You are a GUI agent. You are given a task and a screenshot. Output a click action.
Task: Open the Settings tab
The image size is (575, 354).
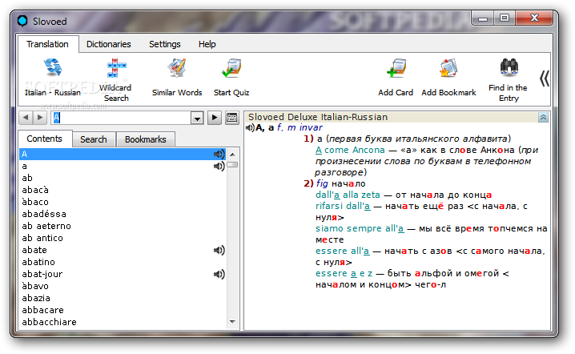point(165,44)
